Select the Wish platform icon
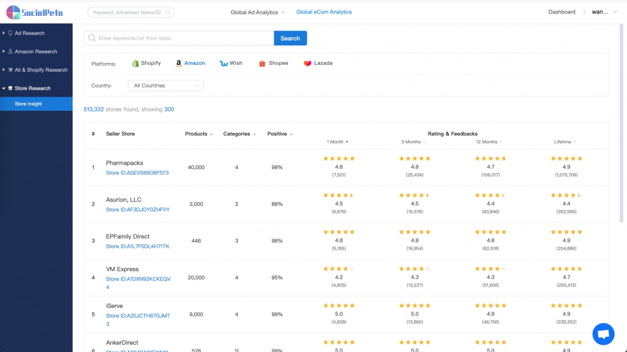The image size is (627, 352). (x=223, y=63)
